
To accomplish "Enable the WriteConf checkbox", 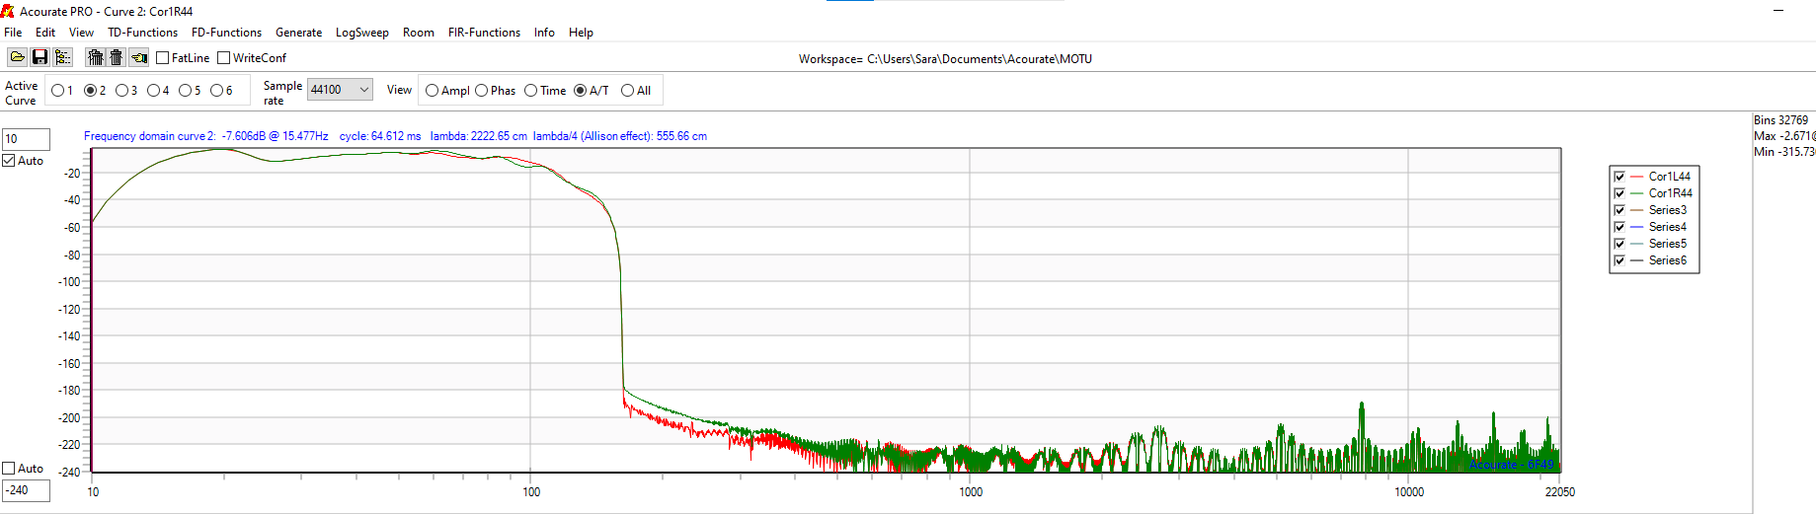I will (x=223, y=58).
